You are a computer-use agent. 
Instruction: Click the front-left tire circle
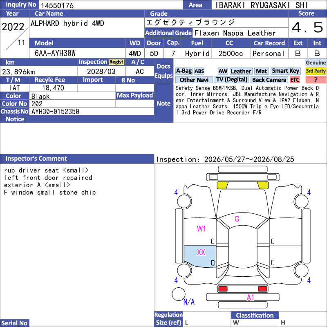184,201
